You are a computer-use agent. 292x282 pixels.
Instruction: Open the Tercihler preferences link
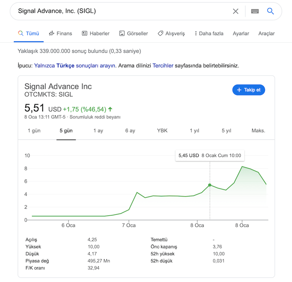click(x=163, y=65)
